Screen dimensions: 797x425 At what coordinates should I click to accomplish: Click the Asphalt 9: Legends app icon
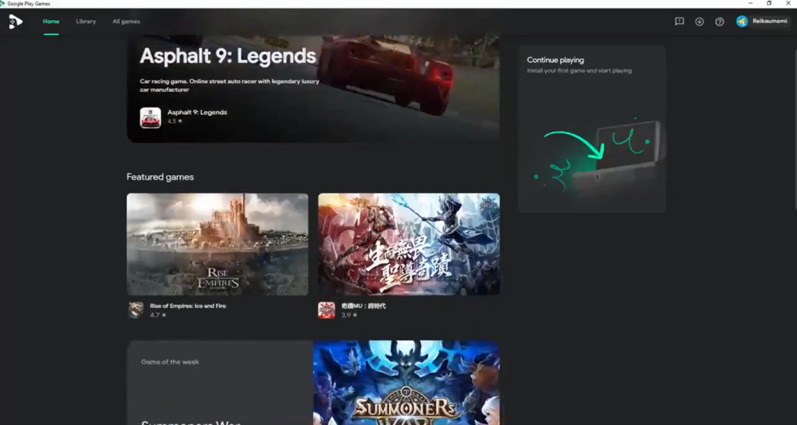[151, 117]
